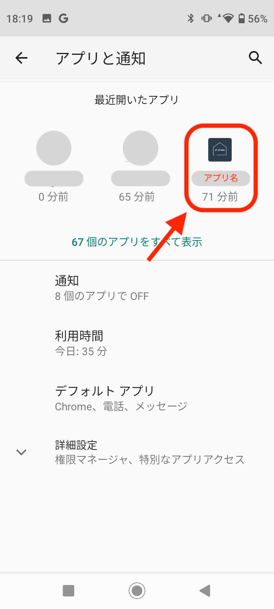Tap the battery icon in status bar
The image size is (274, 609).
(x=241, y=18)
